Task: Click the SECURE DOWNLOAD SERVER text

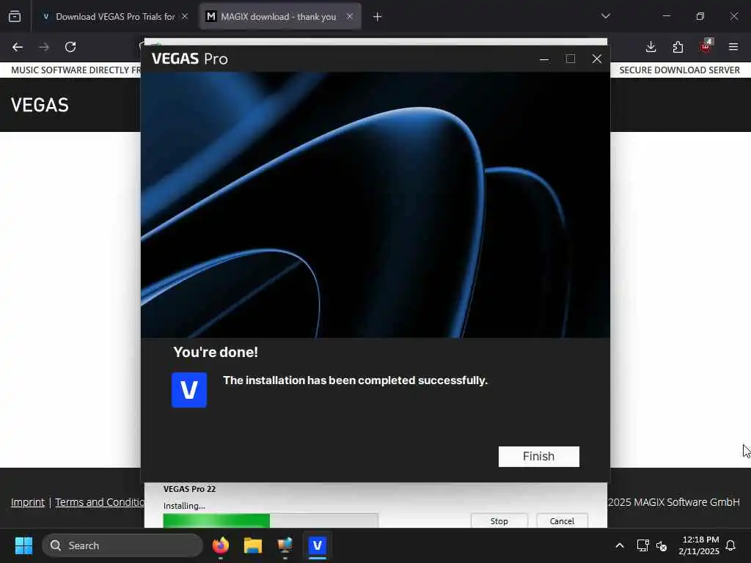Action: [x=679, y=70]
